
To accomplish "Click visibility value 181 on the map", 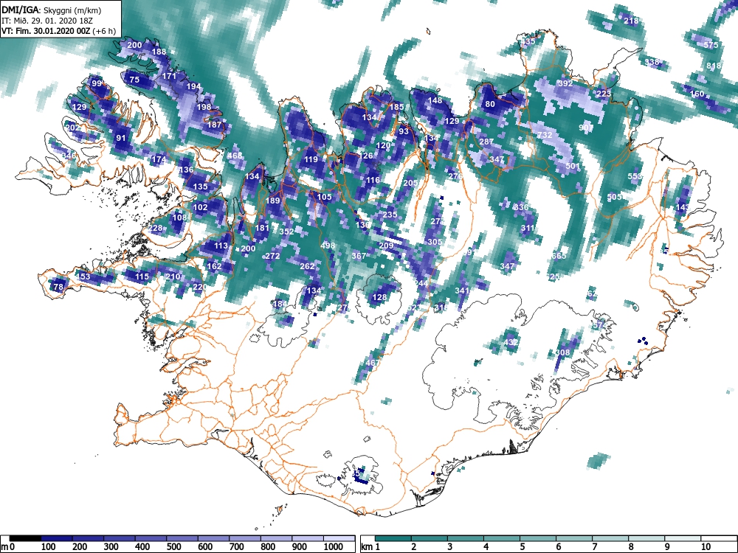I will [x=262, y=228].
